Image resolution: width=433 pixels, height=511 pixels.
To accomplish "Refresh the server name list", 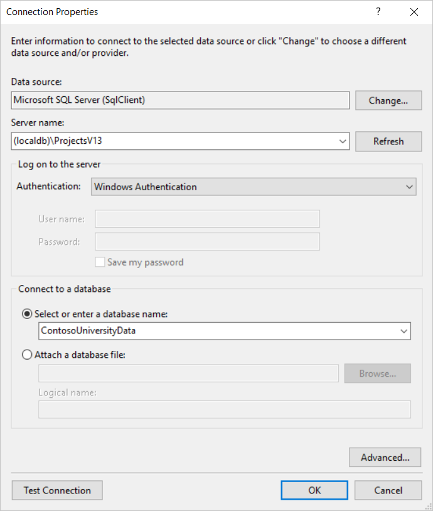I will 388,141.
